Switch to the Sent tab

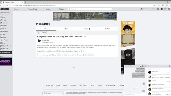pos(67,29)
